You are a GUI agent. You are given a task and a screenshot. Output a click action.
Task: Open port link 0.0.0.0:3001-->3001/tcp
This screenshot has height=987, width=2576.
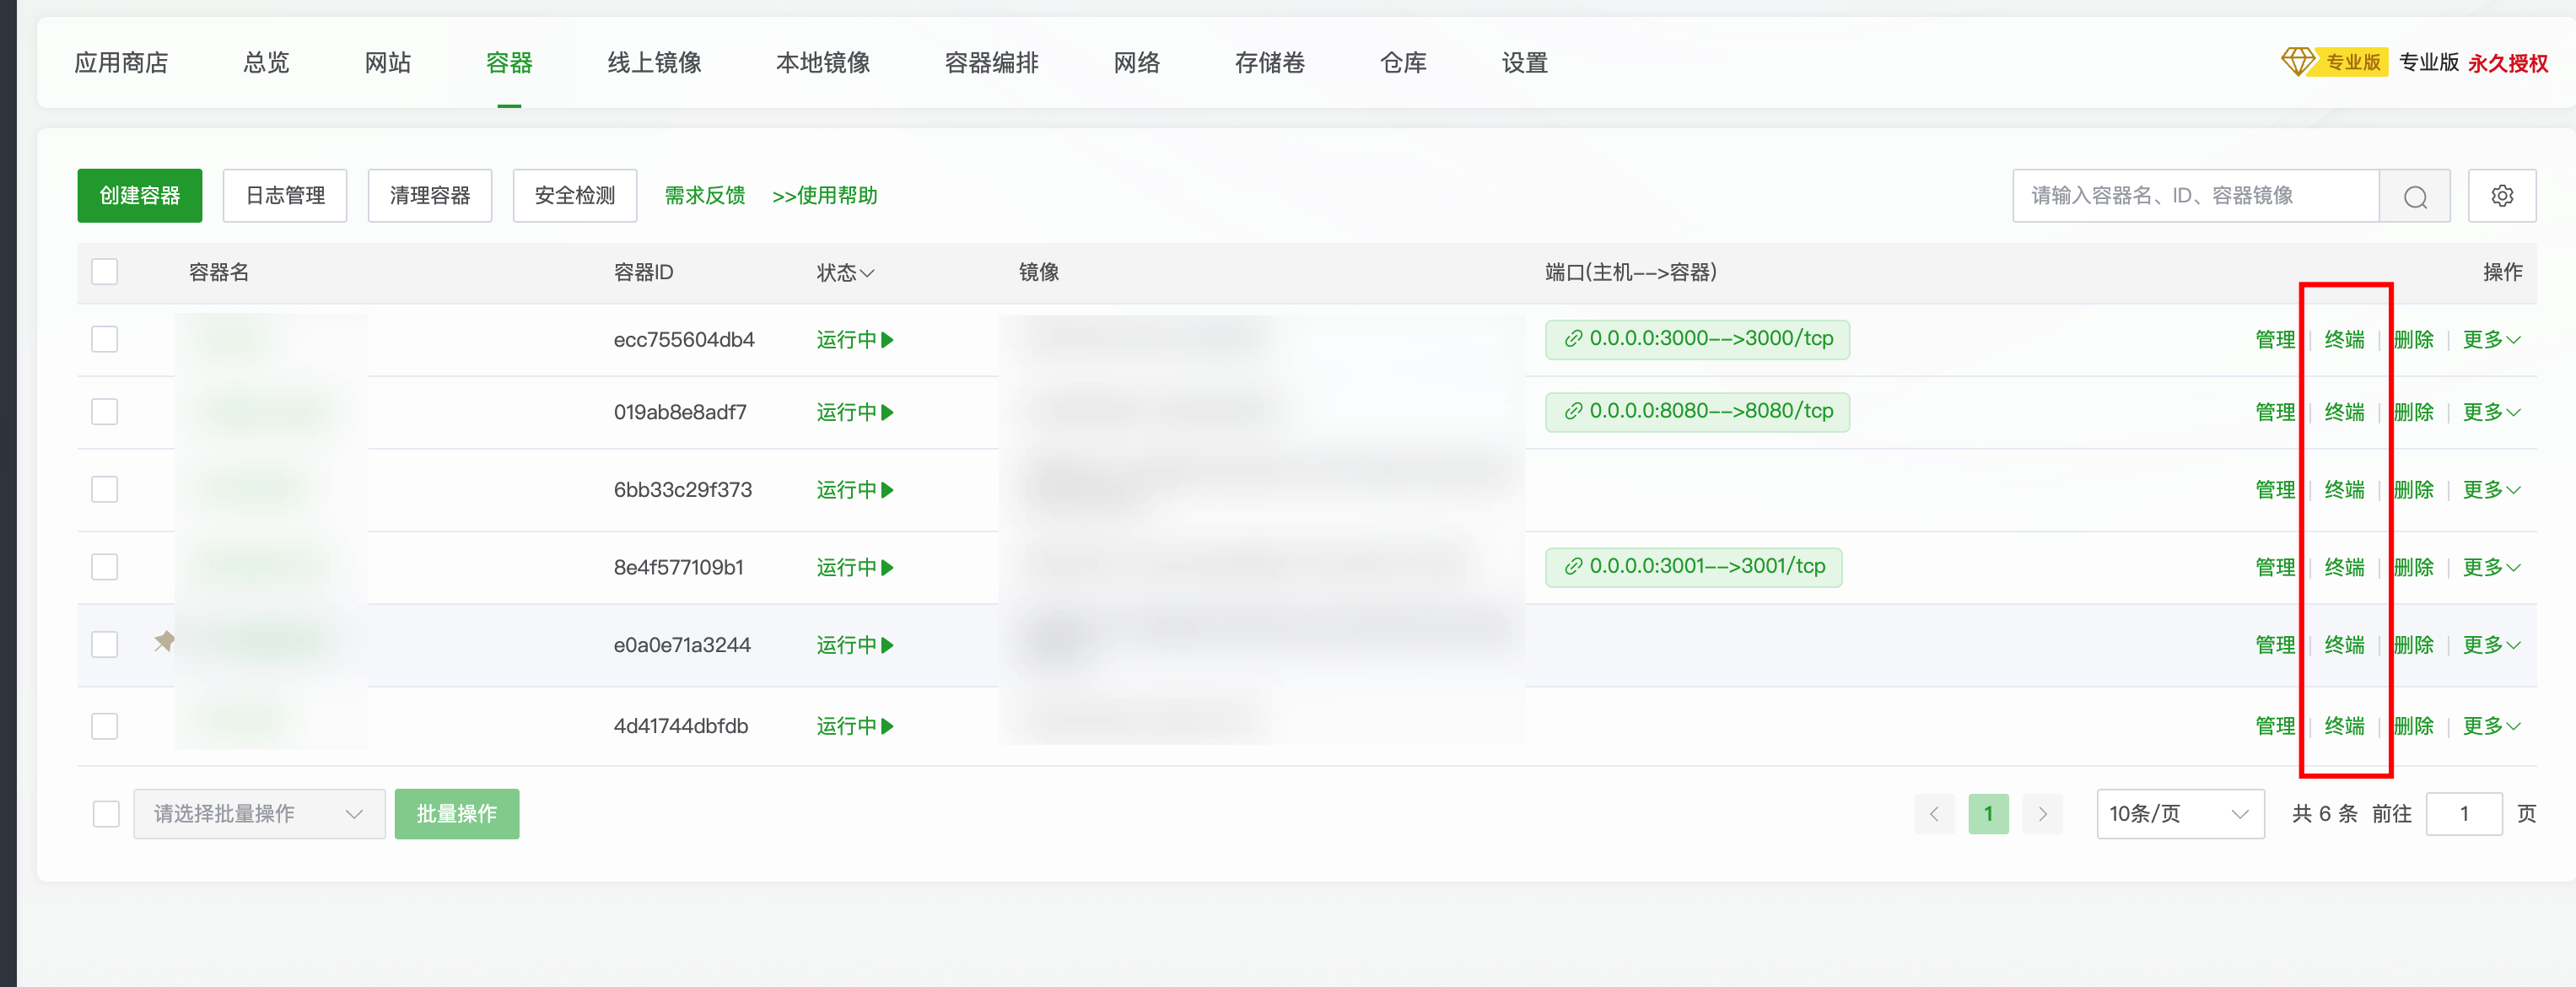click(x=1693, y=567)
